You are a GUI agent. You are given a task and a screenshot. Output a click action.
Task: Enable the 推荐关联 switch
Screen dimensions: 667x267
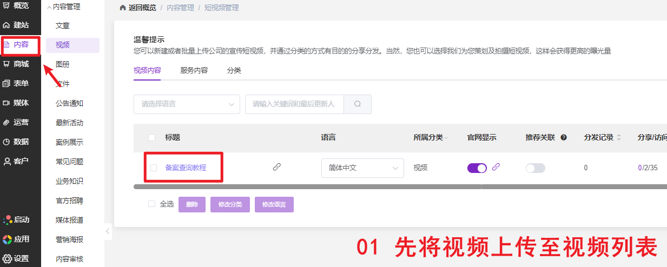point(536,168)
